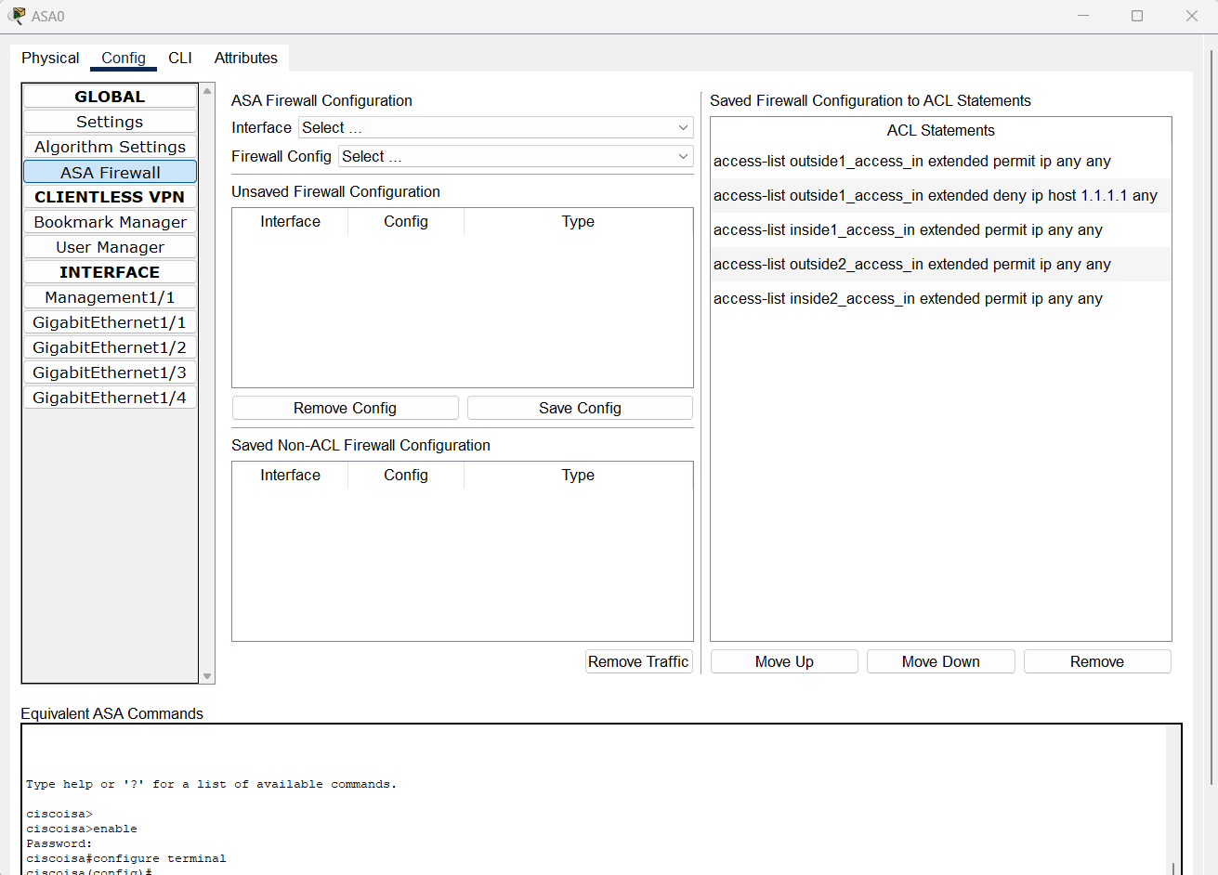Screen dimensions: 1218x875
Task: Select the outside1_access_in deny host 1.1.1.1 statement
Action: (940, 195)
